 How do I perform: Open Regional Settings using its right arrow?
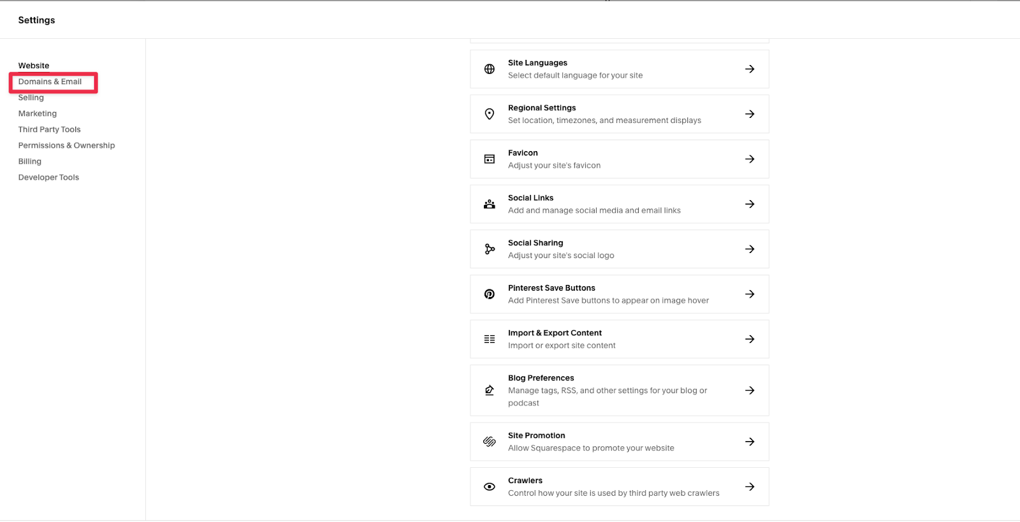click(750, 114)
